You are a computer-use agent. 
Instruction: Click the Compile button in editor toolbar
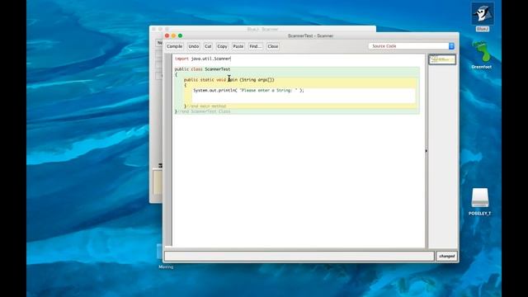click(x=174, y=46)
